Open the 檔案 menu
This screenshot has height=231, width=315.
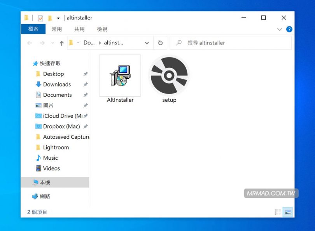pos(33,29)
